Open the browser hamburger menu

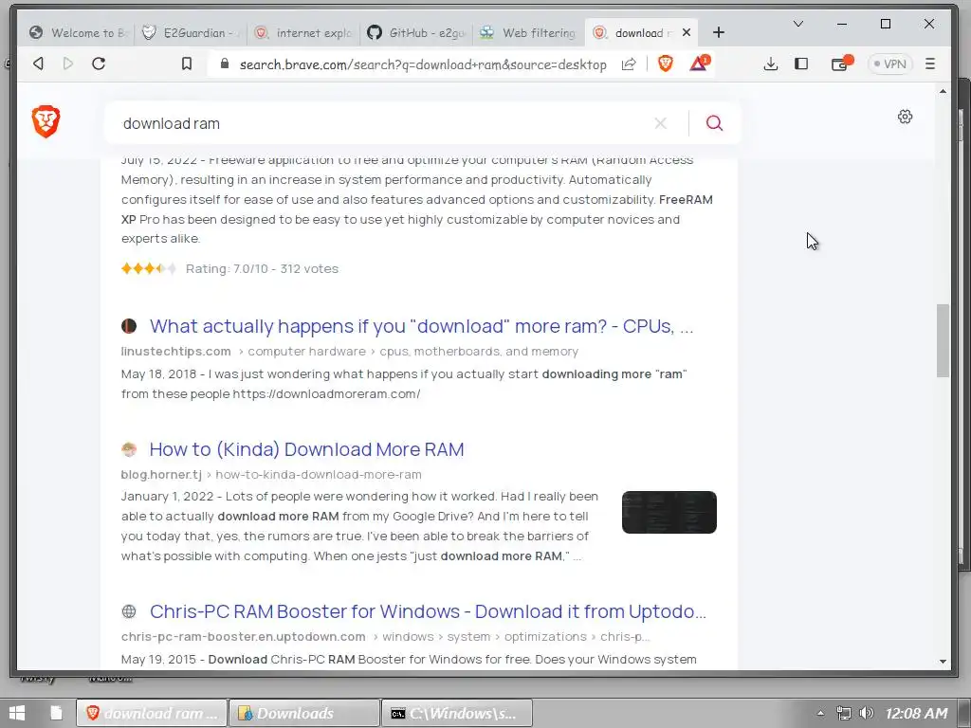pyautogui.click(x=930, y=64)
